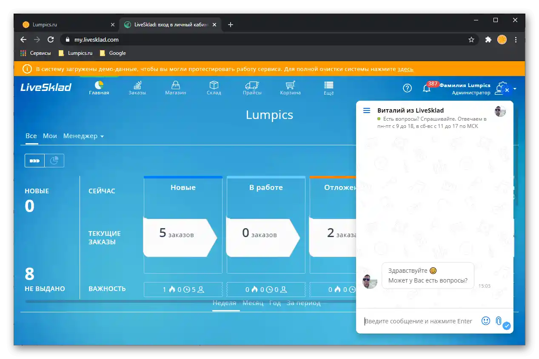Viewport: 539px width, 359px height.
Task: Switch to the Мои tab
Action: (50, 136)
